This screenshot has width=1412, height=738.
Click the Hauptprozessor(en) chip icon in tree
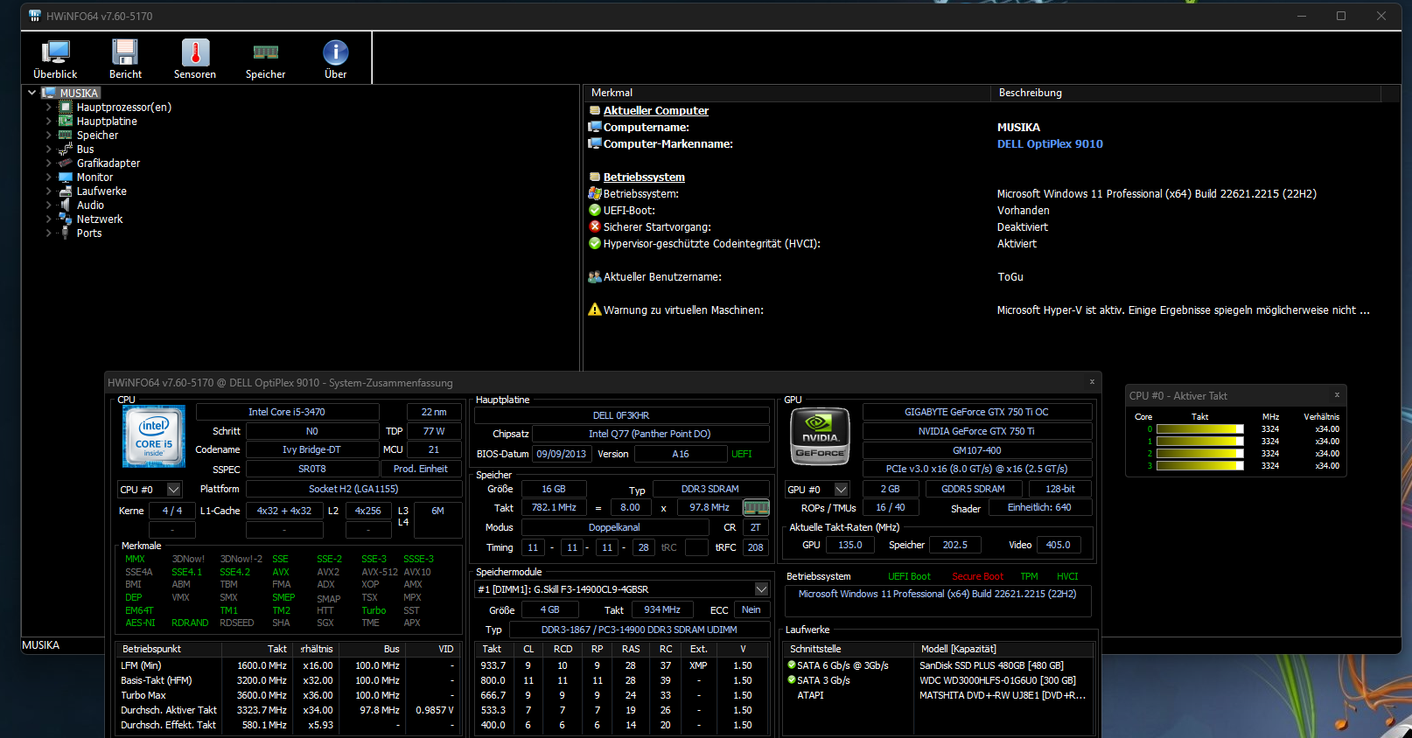pyautogui.click(x=66, y=107)
